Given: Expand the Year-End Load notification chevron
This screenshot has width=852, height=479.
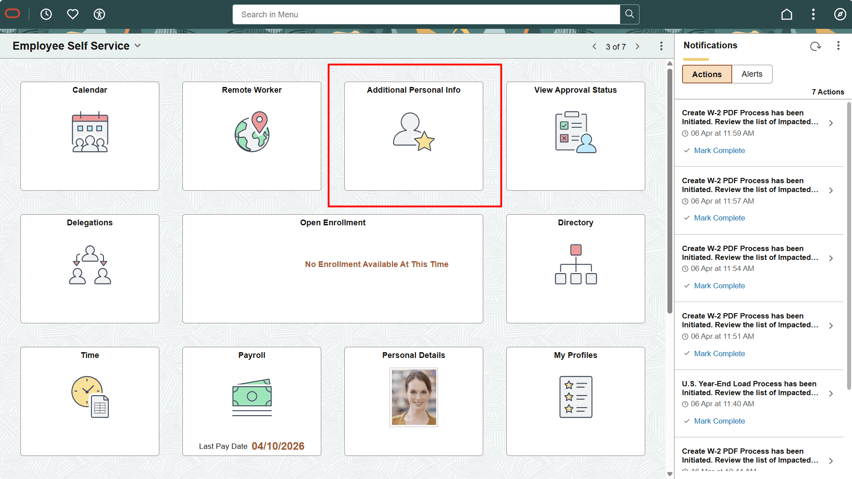Looking at the screenshot, I should (831, 393).
